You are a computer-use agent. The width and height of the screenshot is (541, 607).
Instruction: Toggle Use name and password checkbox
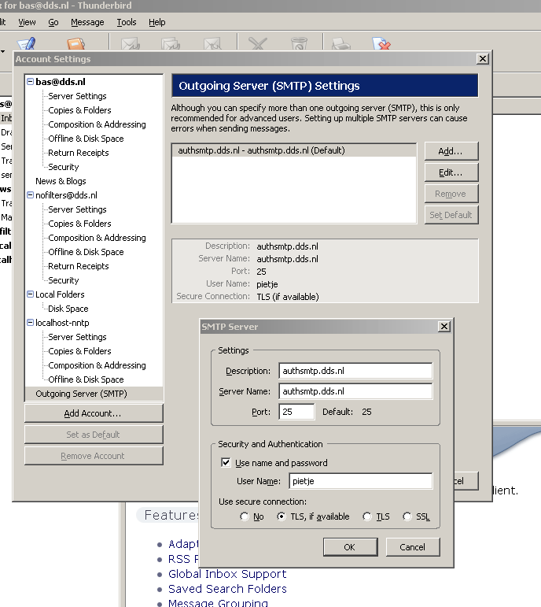[226, 463]
